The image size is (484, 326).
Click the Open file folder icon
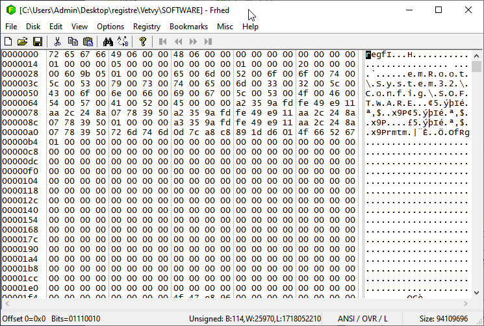pyautogui.click(x=23, y=42)
